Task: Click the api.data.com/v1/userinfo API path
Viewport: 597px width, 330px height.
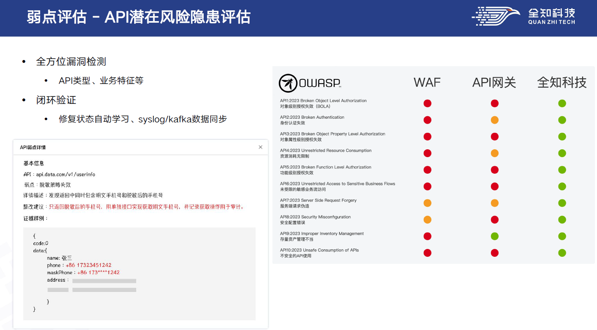Action: (x=65, y=175)
